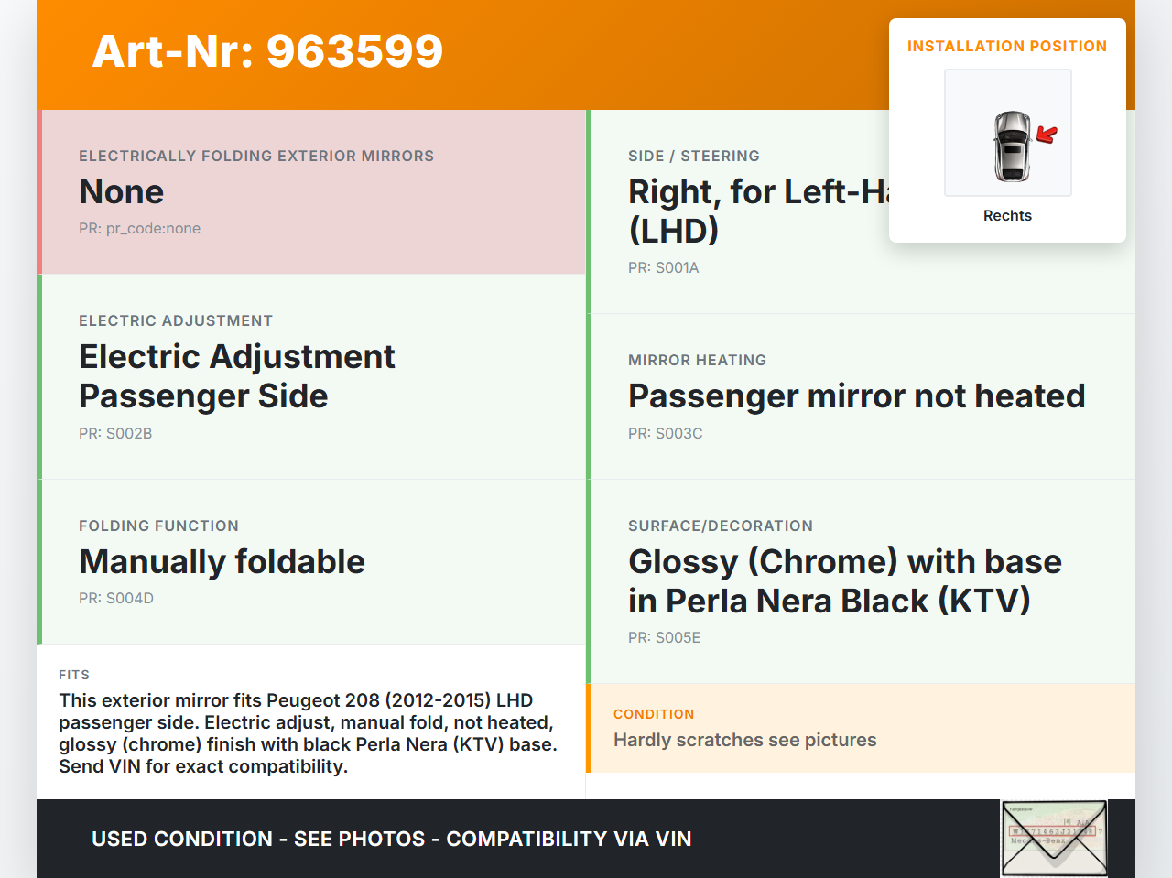Click the 'Rechts' label under car image
Viewport: 1172px width, 878px height.
[x=1007, y=215]
